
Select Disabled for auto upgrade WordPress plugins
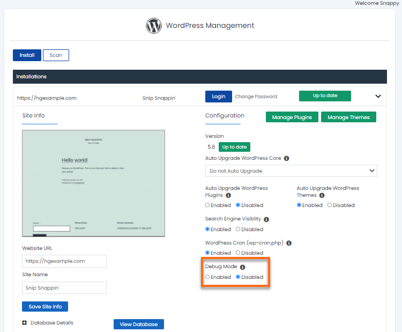238,205
